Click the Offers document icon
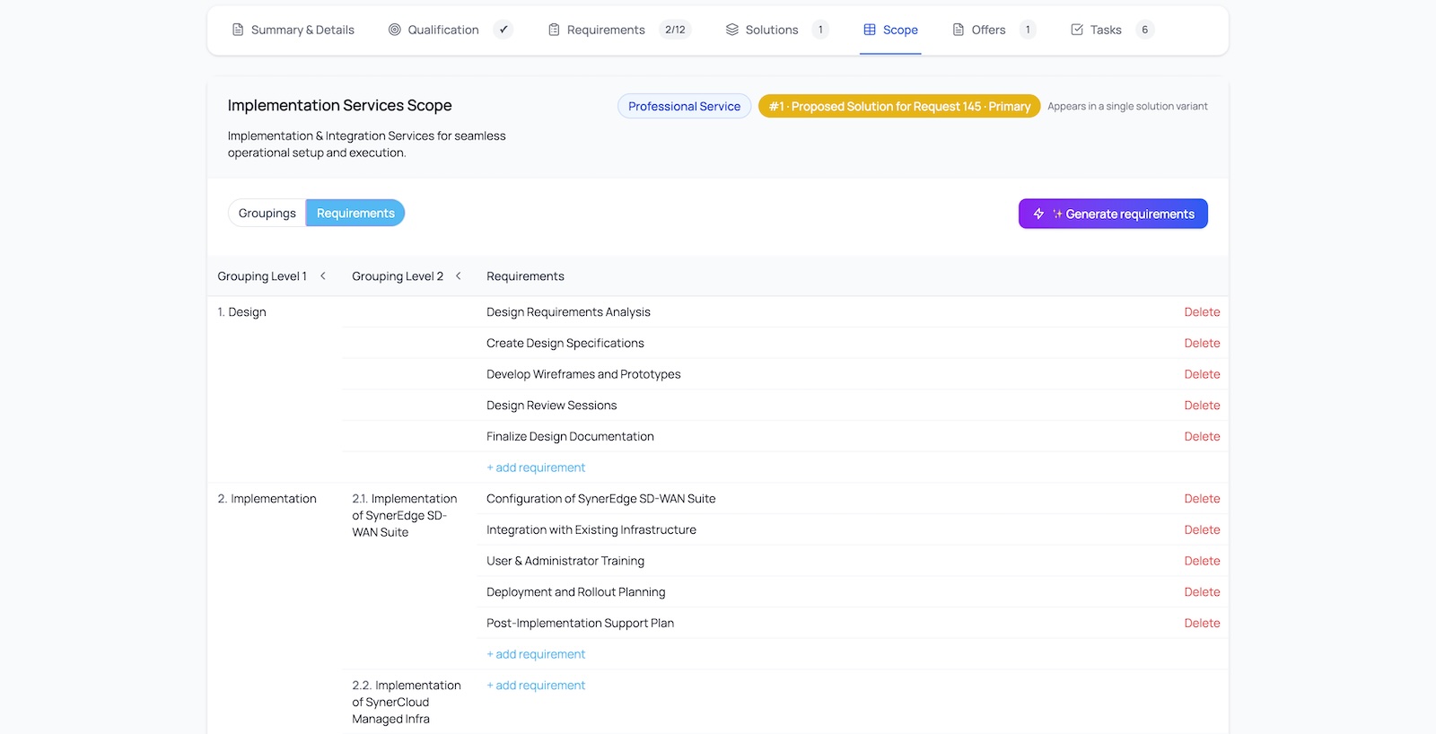 (x=959, y=30)
